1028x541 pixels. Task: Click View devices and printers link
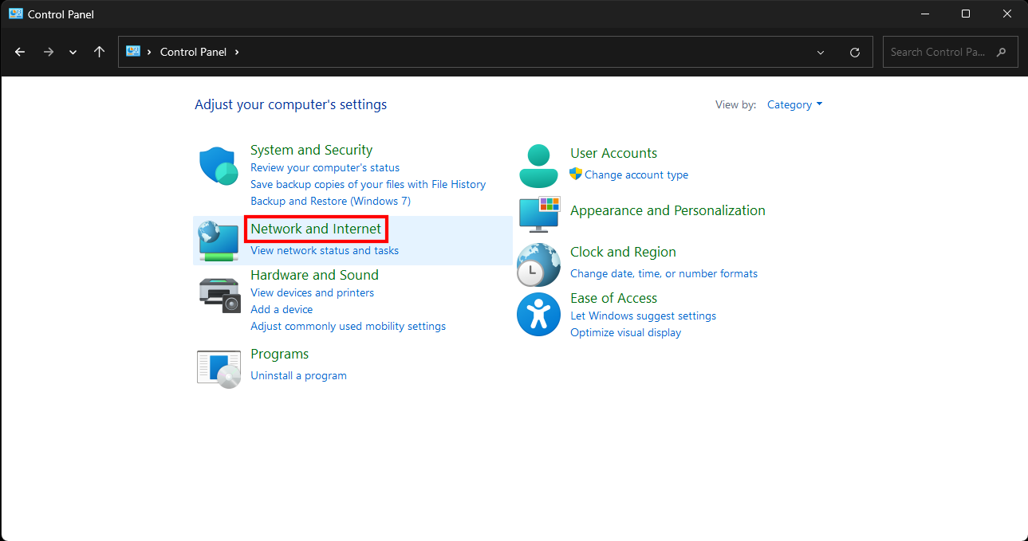coord(312,292)
